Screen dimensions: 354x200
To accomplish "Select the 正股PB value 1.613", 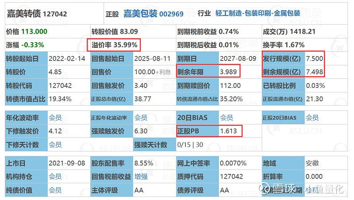I will coord(228,131).
